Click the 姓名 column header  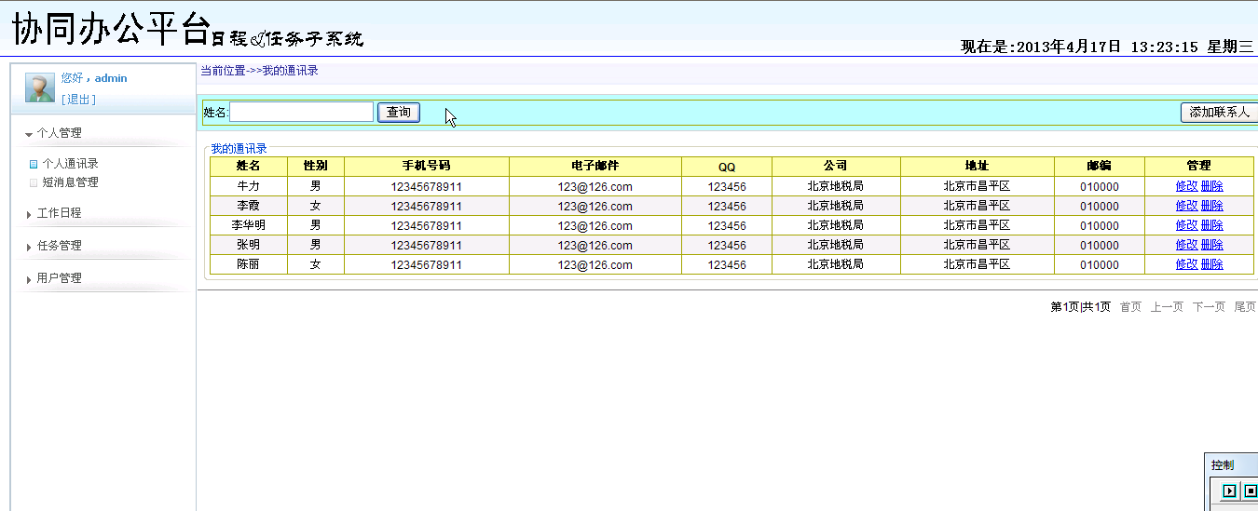pyautogui.click(x=249, y=166)
